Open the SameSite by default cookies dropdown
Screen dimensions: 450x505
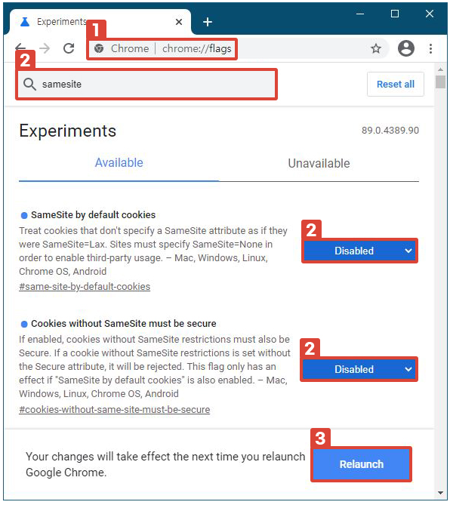[x=359, y=251]
